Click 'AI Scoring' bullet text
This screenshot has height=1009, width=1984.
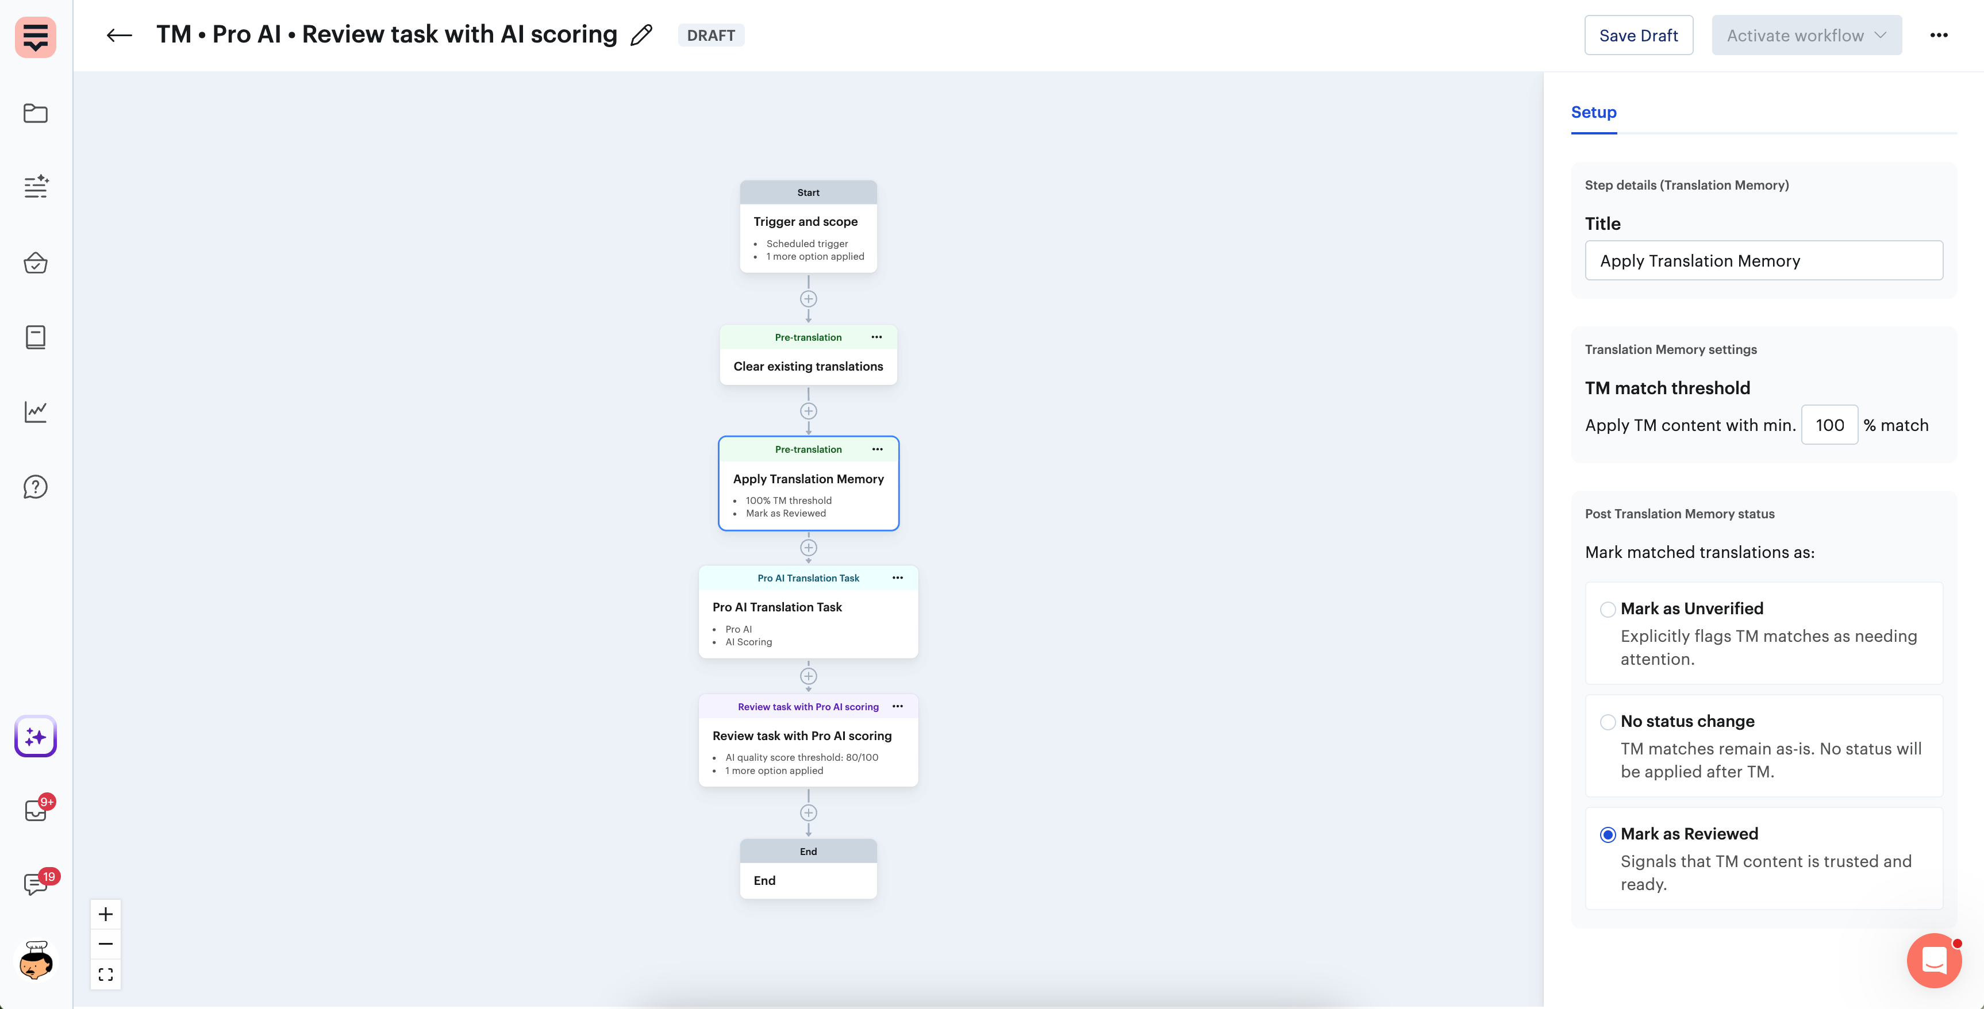pos(748,642)
